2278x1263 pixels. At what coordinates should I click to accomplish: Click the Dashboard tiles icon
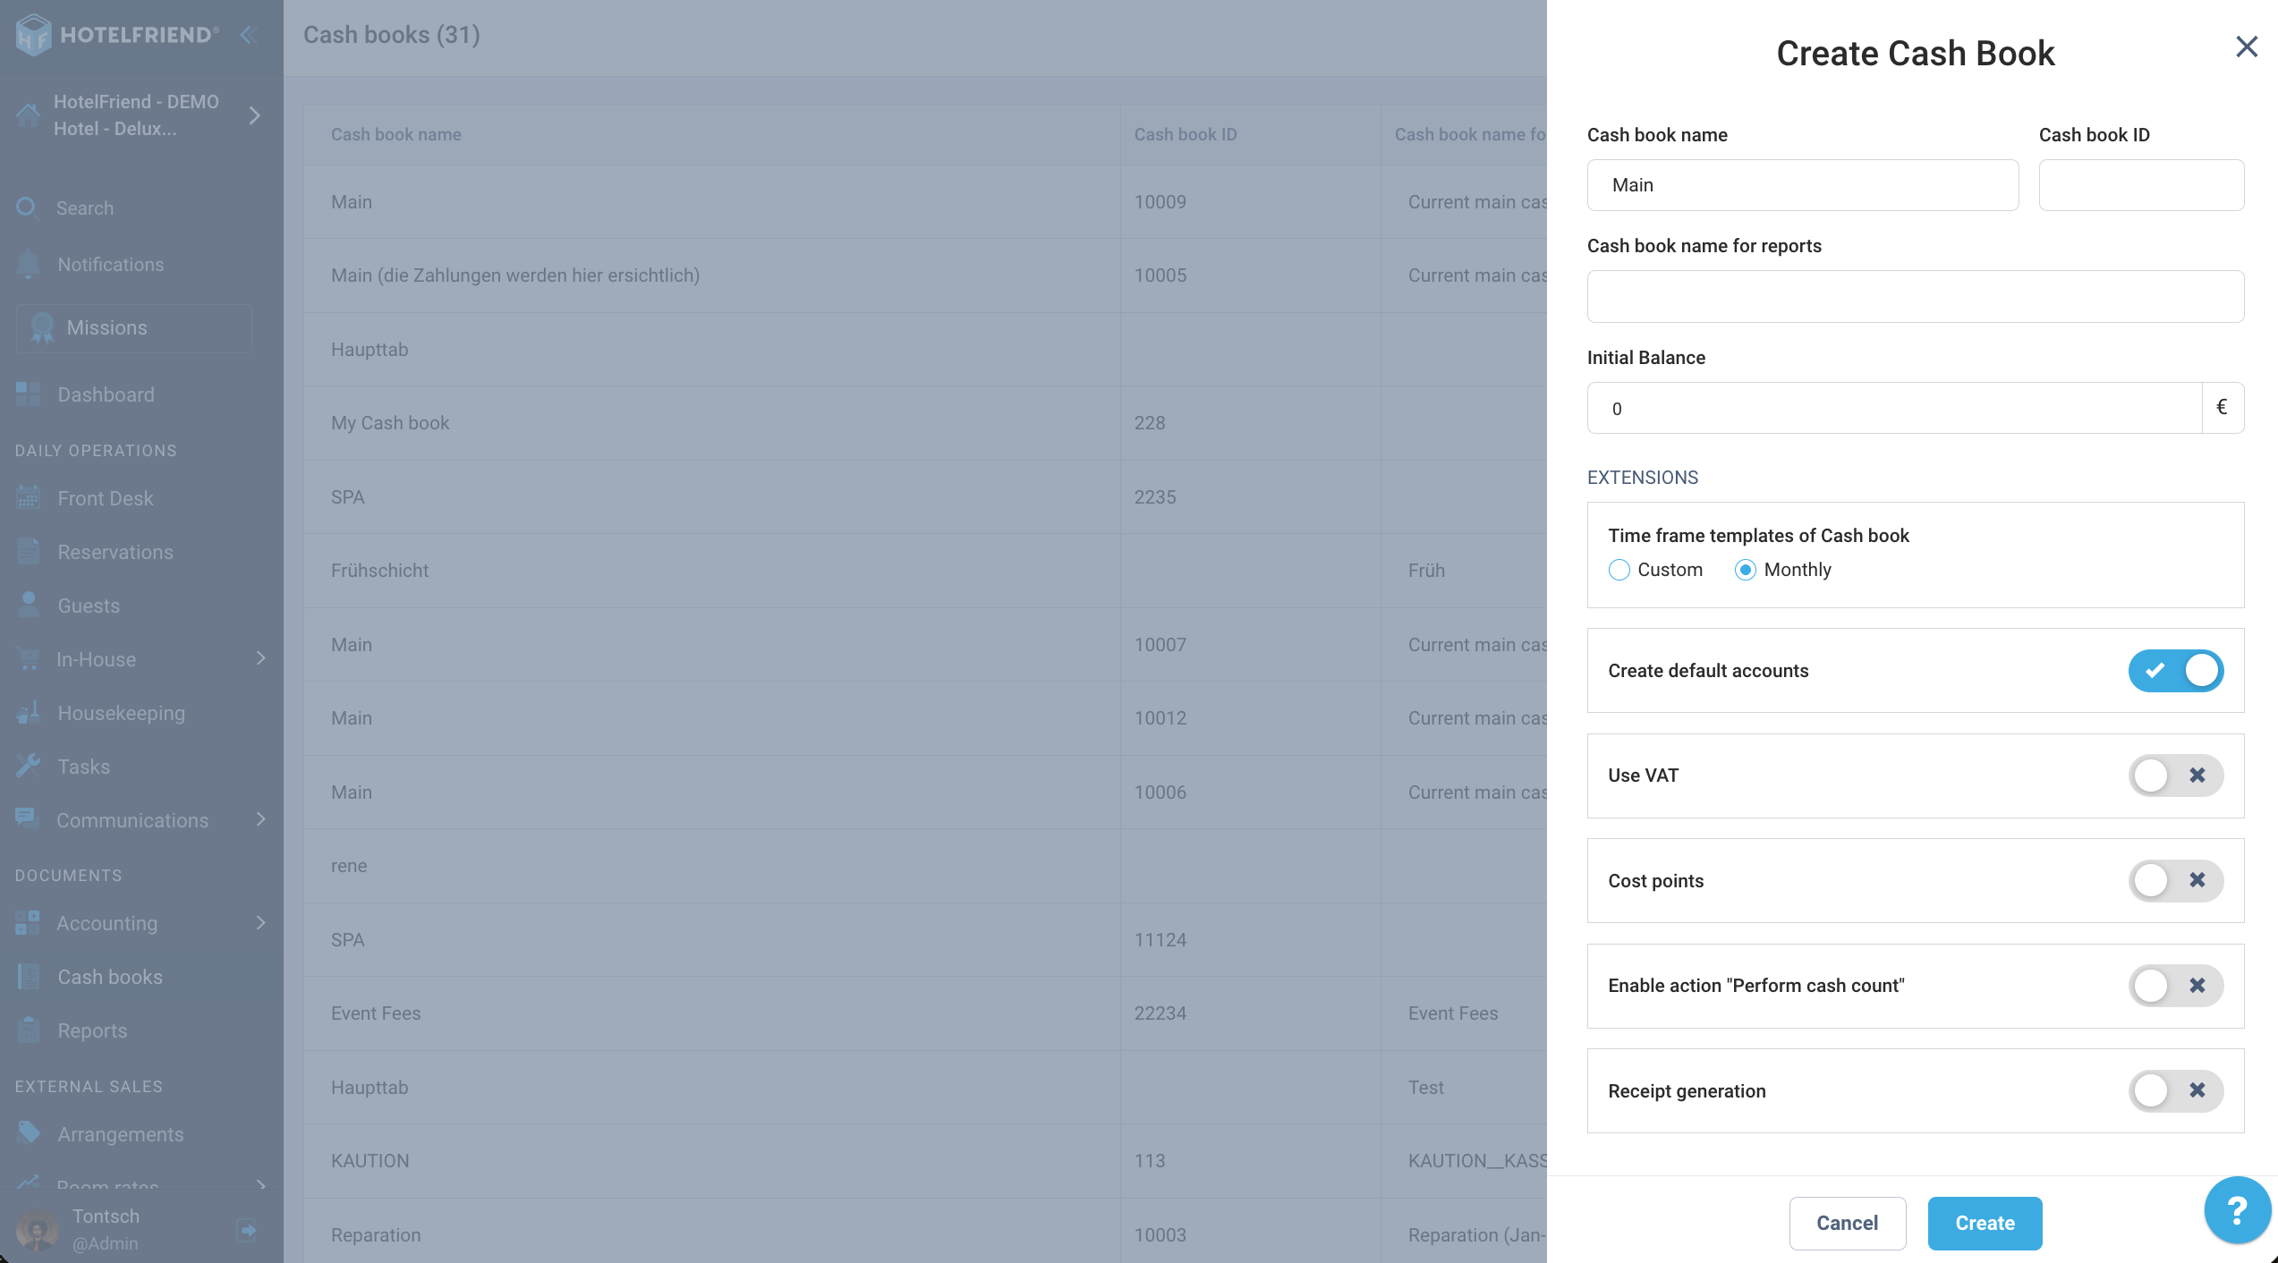coord(29,394)
